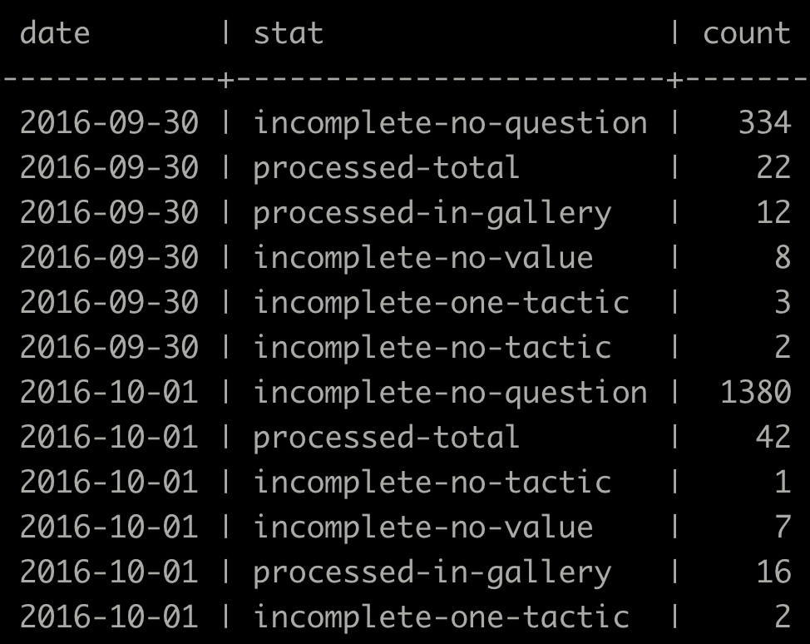Select the count value 12
The image size is (810, 644).
773,213
